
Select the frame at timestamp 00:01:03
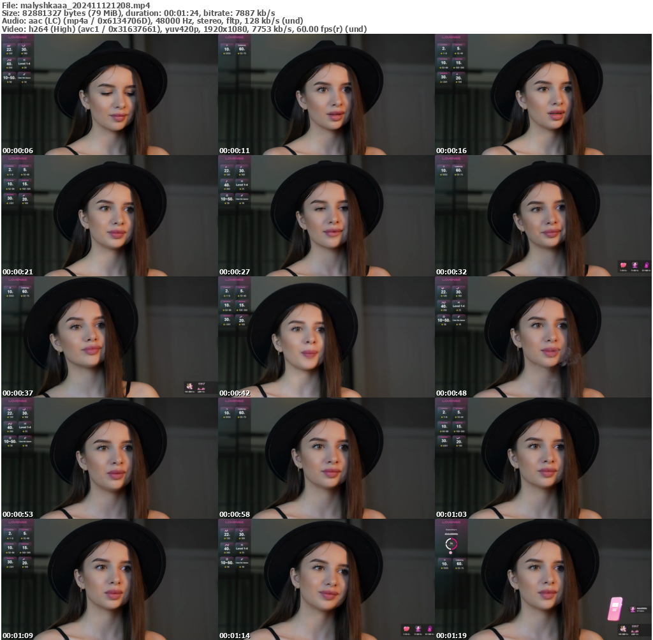pyautogui.click(x=543, y=458)
